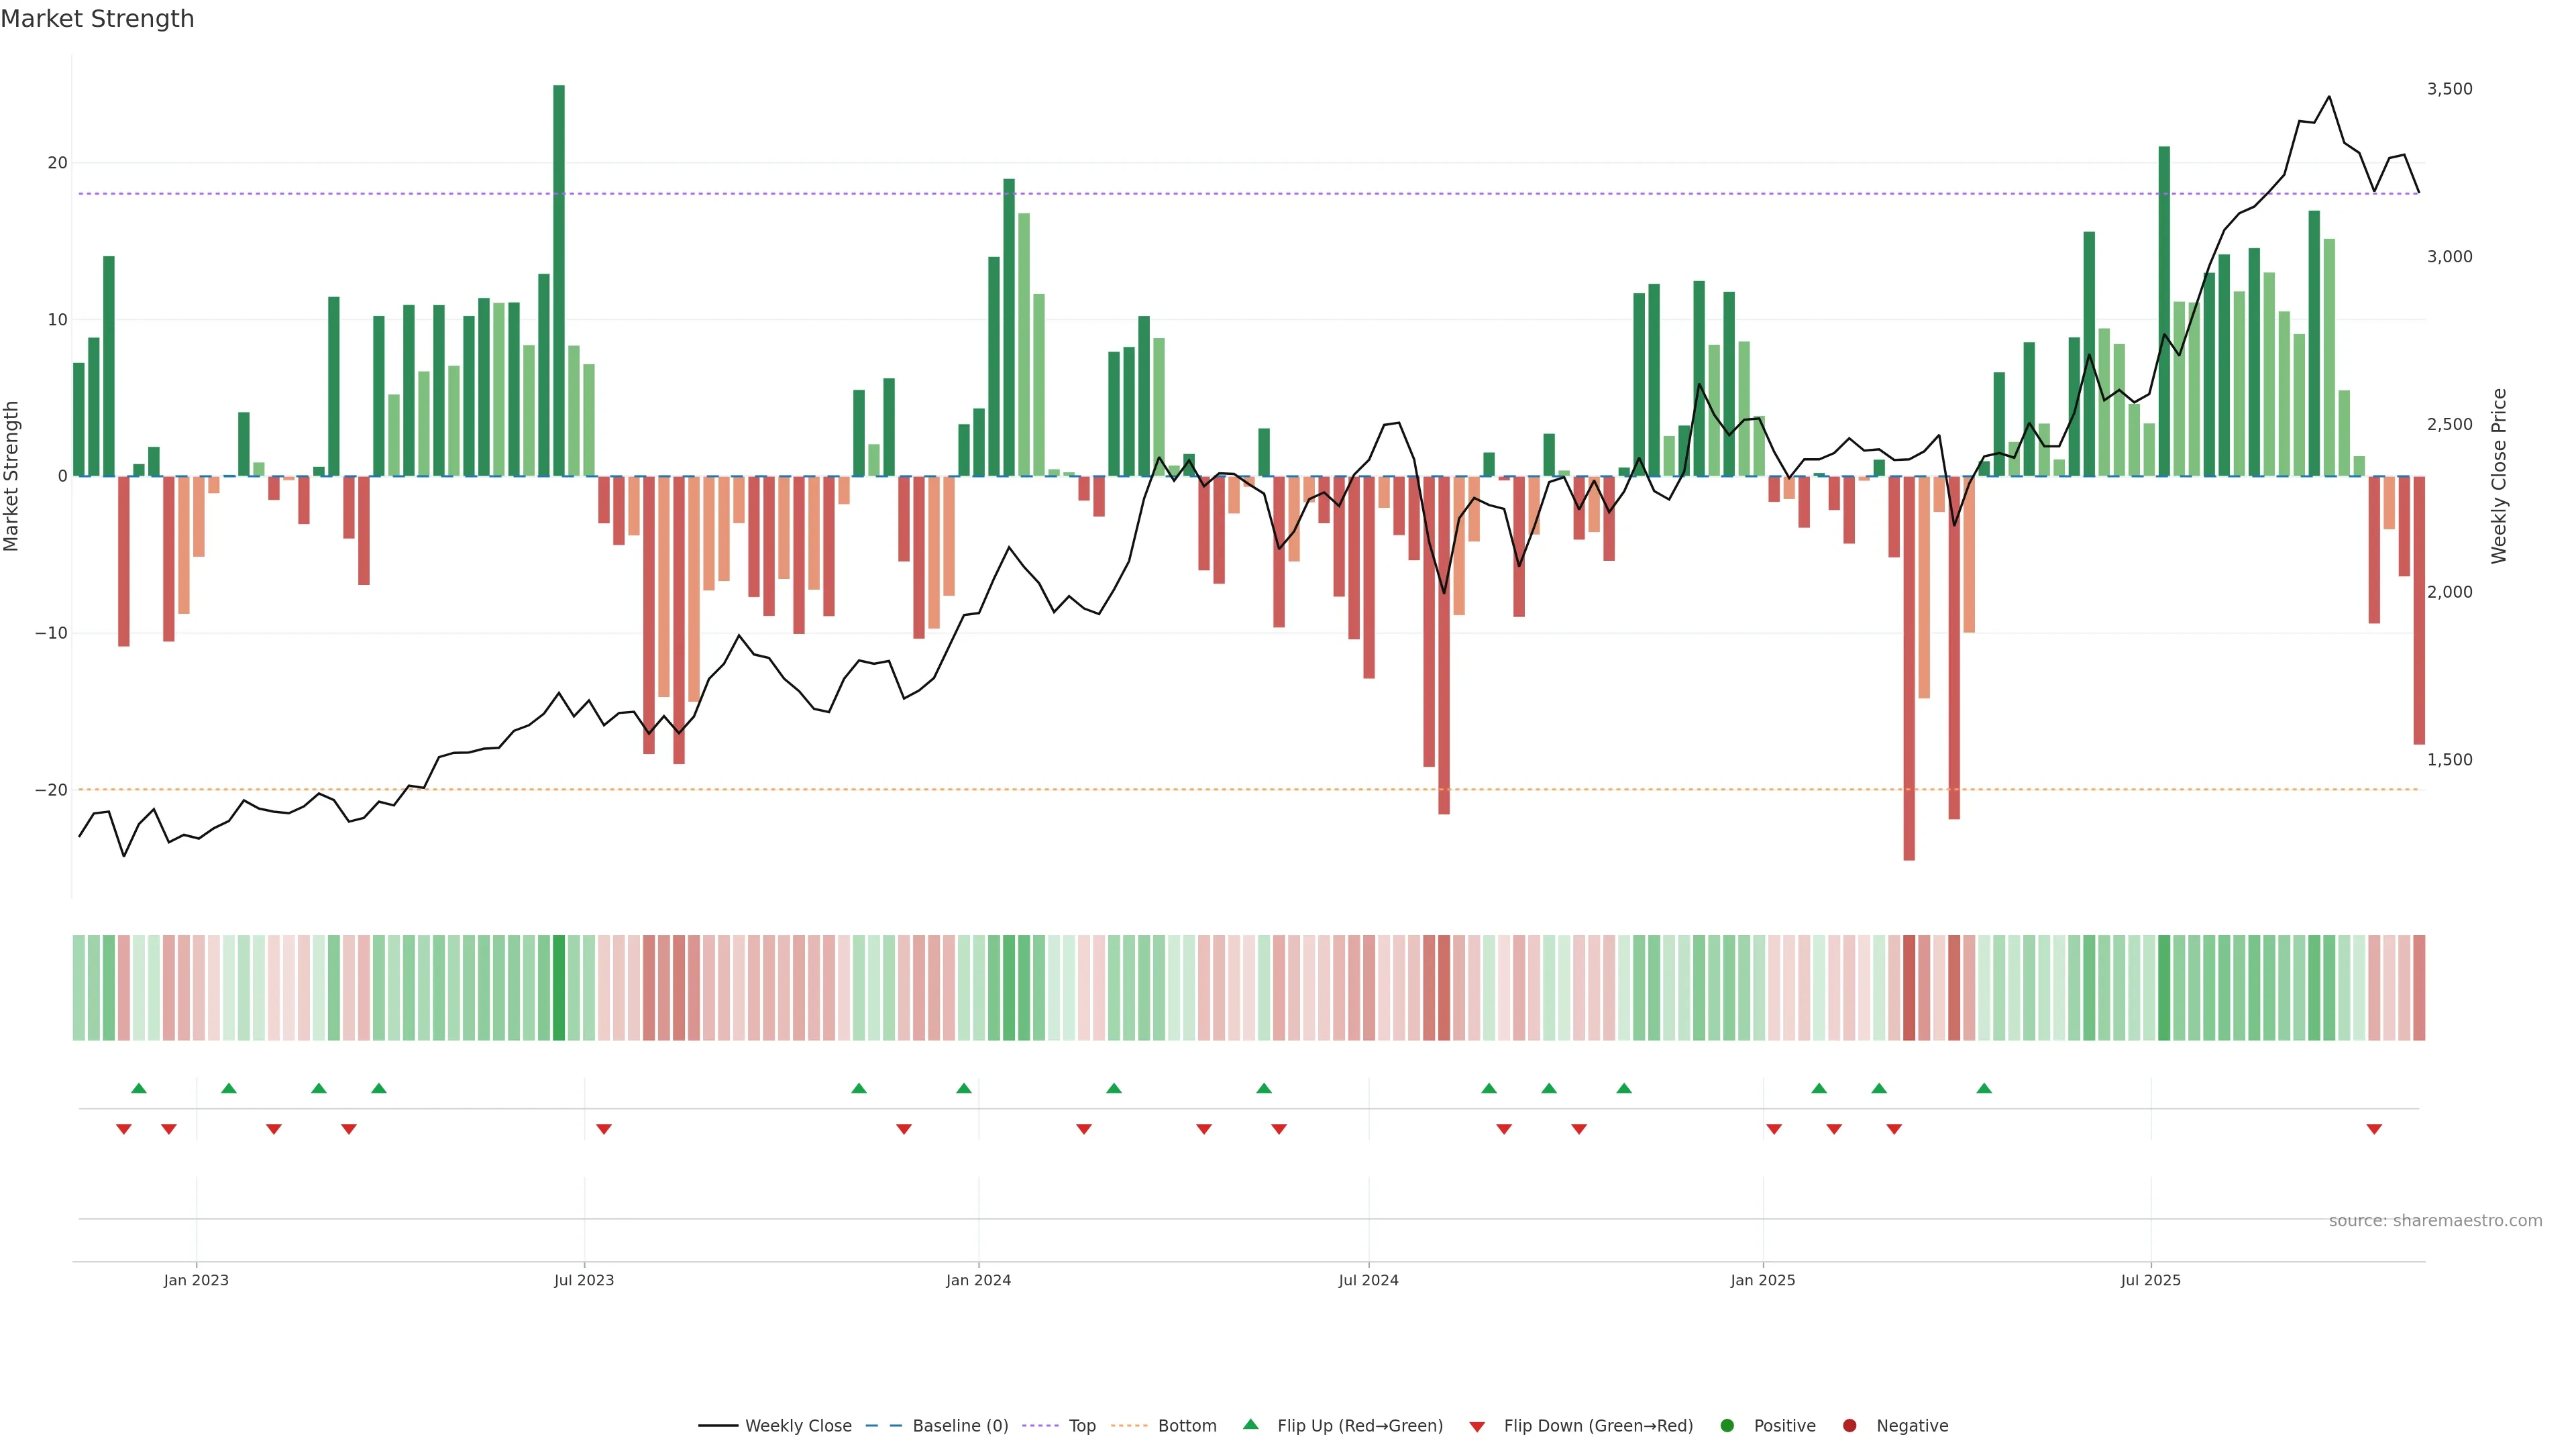This screenshot has height=1449, width=2576.
Task: Click the darkest green heat strip cell
Action: (559, 987)
